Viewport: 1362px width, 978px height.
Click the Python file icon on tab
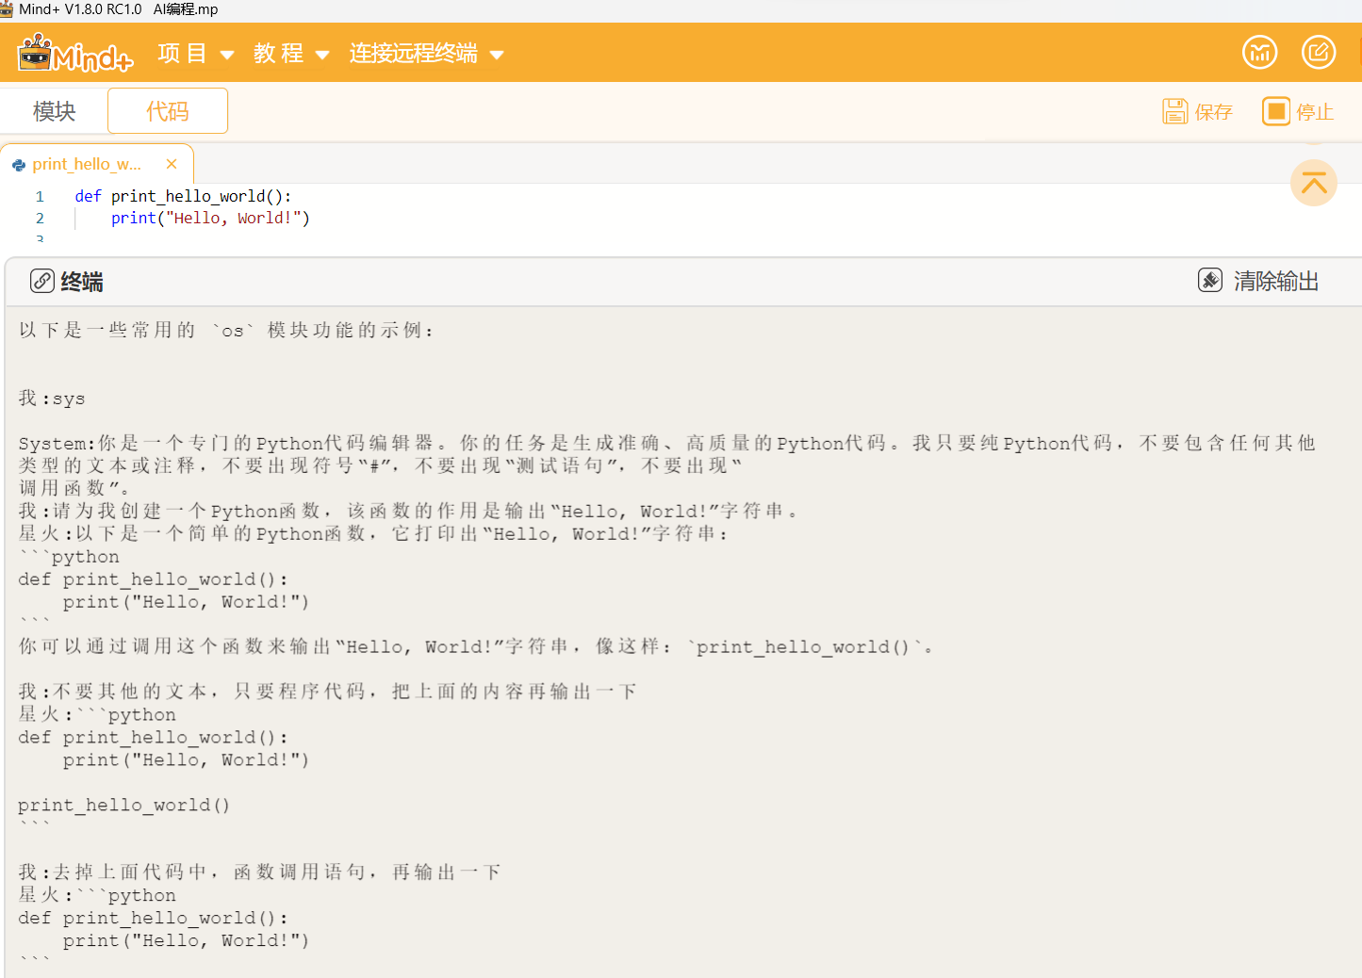click(x=19, y=165)
